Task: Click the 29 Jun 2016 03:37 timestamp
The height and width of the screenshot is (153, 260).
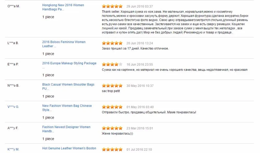Action: [140, 6]
